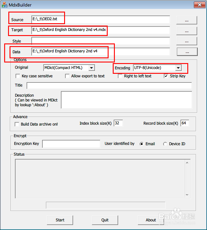Browse for the Data folder

(187, 52)
